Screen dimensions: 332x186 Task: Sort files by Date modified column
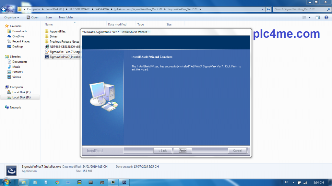coord(117,25)
